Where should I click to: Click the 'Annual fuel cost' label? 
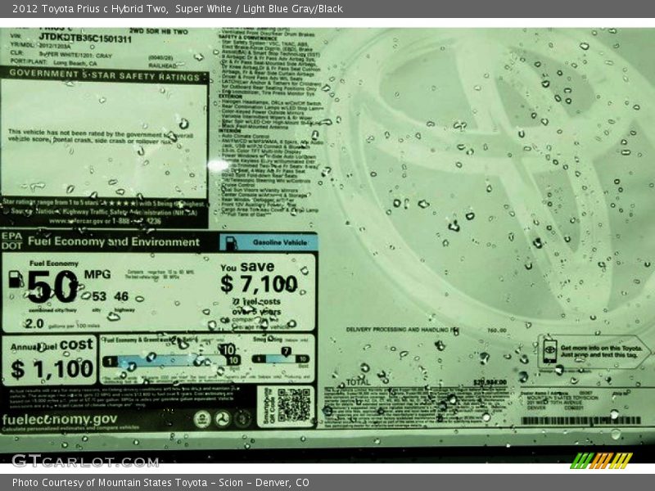pos(52,345)
